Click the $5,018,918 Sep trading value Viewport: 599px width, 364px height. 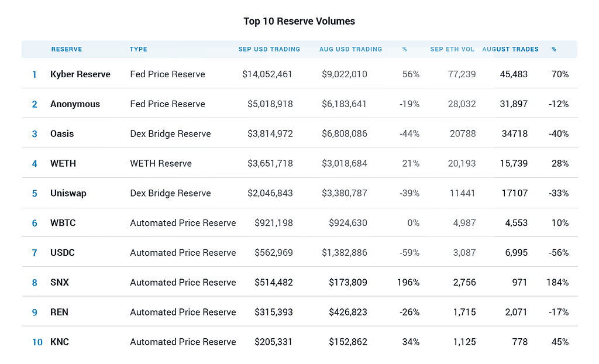coord(270,104)
